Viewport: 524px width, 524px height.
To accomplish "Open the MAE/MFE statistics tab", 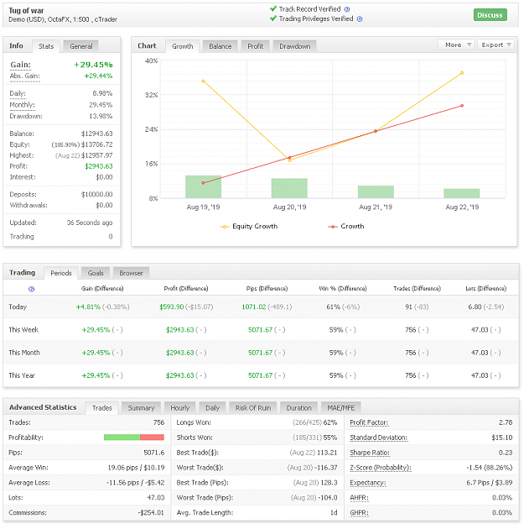I will tap(341, 408).
